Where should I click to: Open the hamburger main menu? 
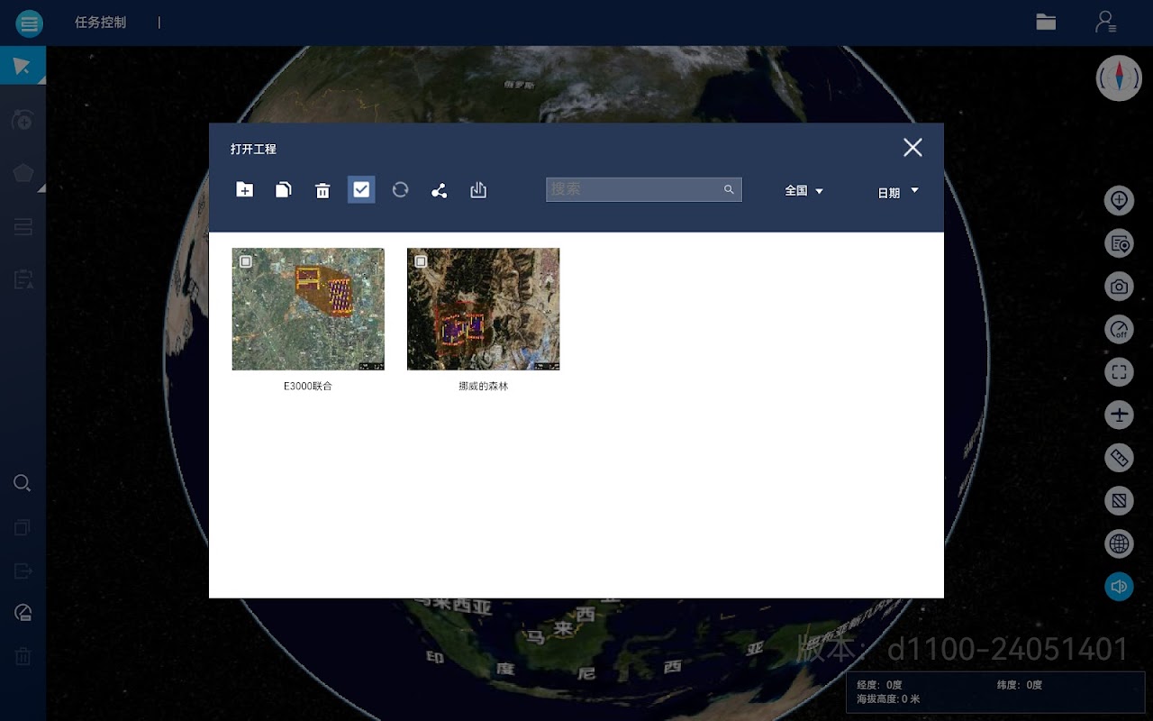pos(29,23)
